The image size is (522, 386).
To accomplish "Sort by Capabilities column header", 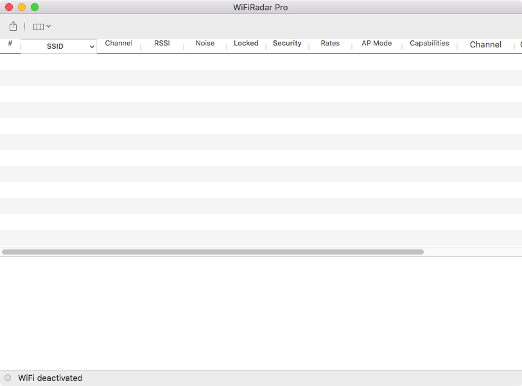I will click(x=429, y=43).
